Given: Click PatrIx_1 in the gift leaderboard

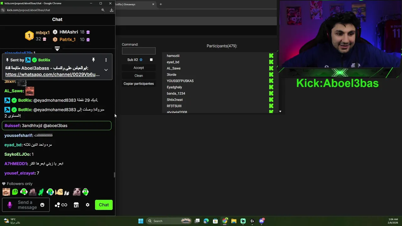Looking at the screenshot, I should point(68,40).
